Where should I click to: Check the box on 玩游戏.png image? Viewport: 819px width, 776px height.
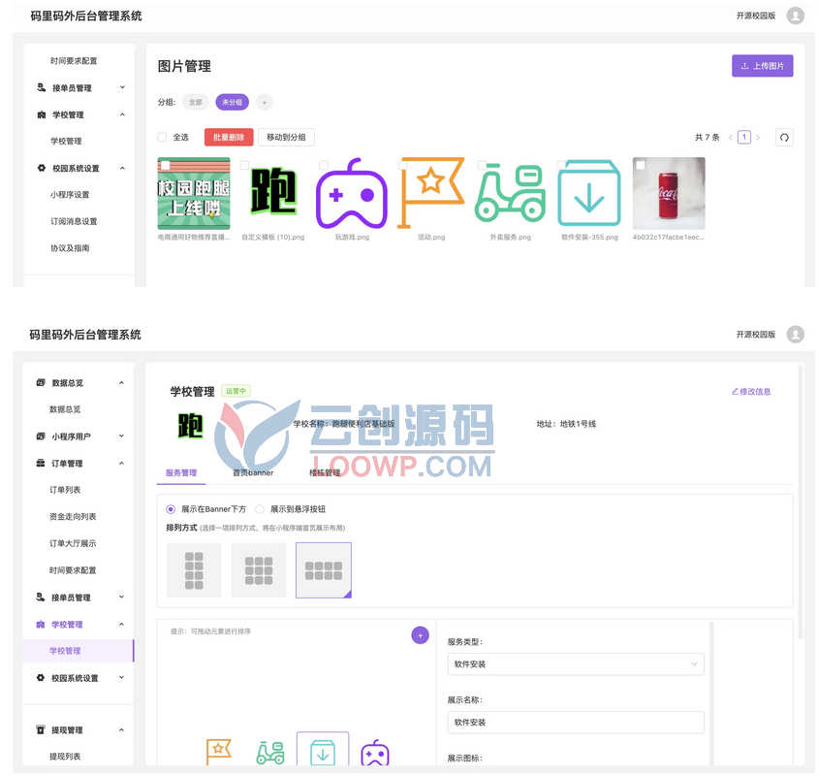click(x=324, y=165)
